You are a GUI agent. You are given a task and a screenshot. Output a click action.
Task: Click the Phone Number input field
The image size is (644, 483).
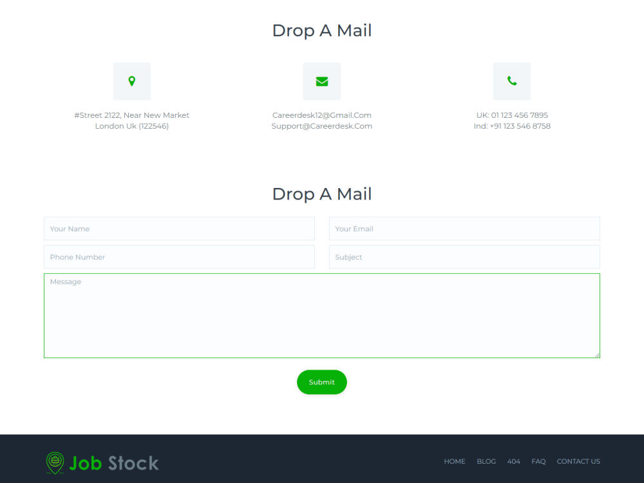pyautogui.click(x=179, y=257)
